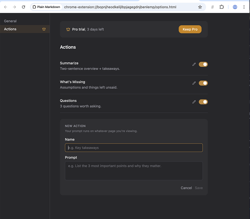Click into the Prompt text area
250x219 pixels.
pyautogui.click(x=134, y=171)
